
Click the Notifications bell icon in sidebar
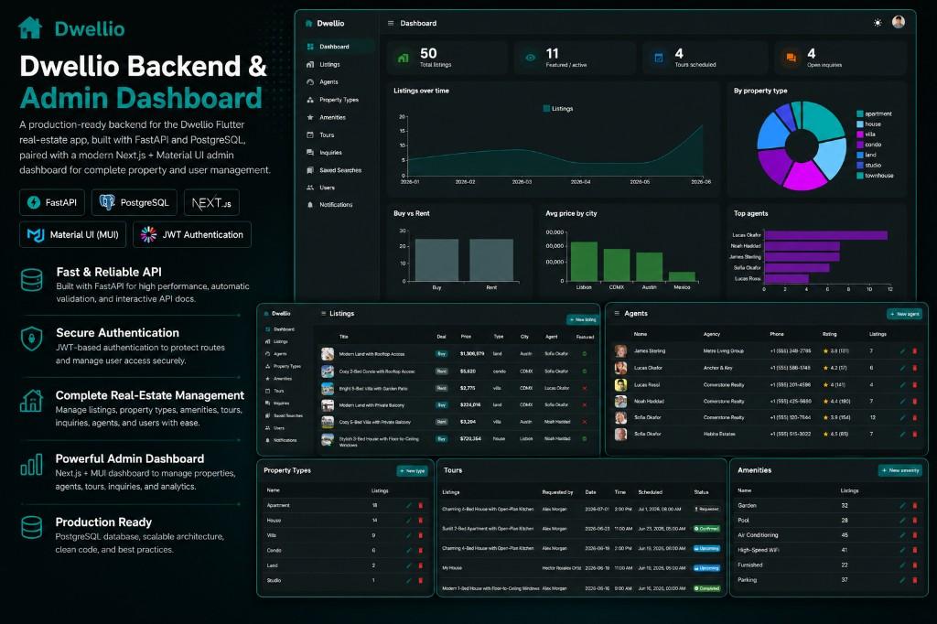[x=310, y=204]
